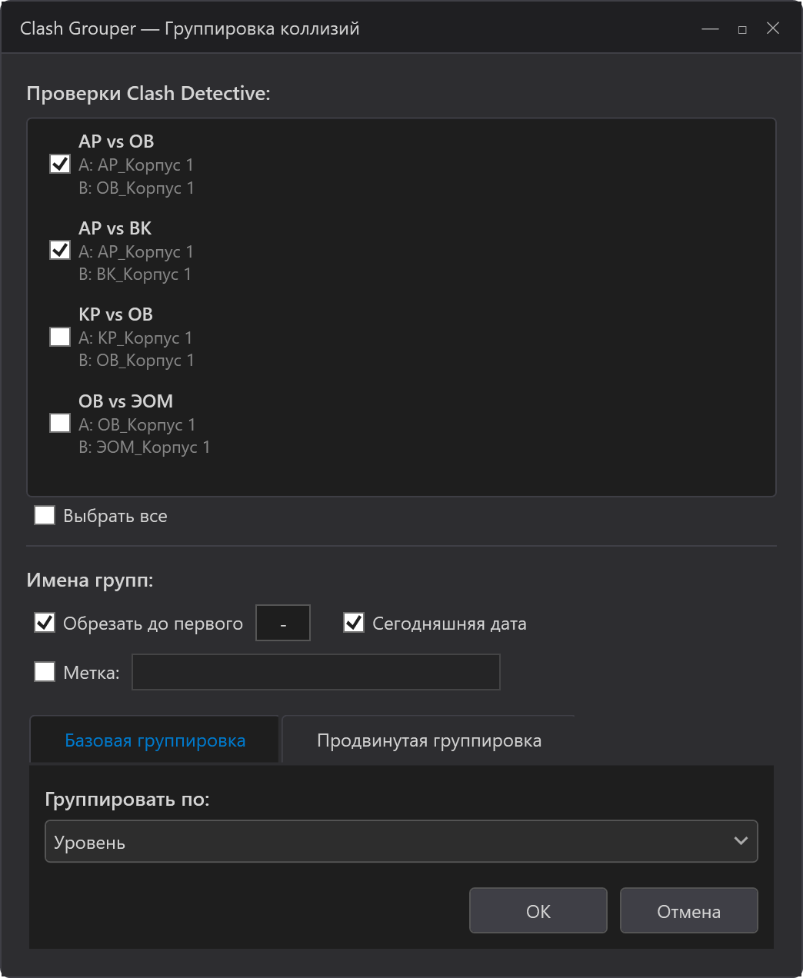The image size is (803, 978).
Task: Toggle the Выбрать все checkbox
Action: (45, 515)
